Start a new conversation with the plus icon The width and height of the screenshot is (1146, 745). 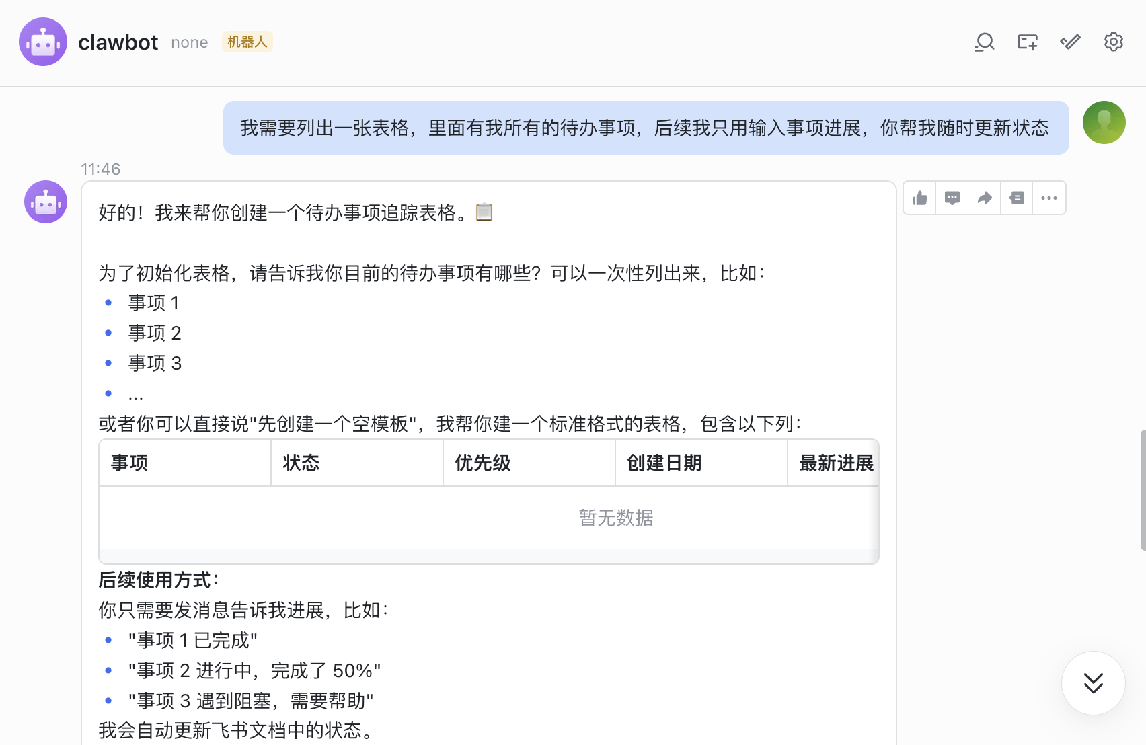coord(1027,42)
